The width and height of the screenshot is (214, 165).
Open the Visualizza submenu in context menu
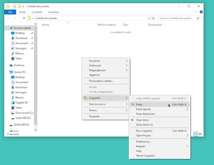(x=106, y=61)
